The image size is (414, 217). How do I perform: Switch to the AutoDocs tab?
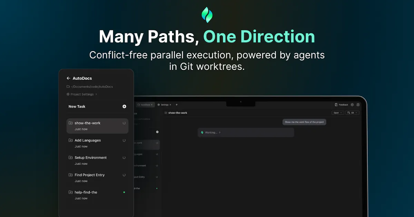145,105
